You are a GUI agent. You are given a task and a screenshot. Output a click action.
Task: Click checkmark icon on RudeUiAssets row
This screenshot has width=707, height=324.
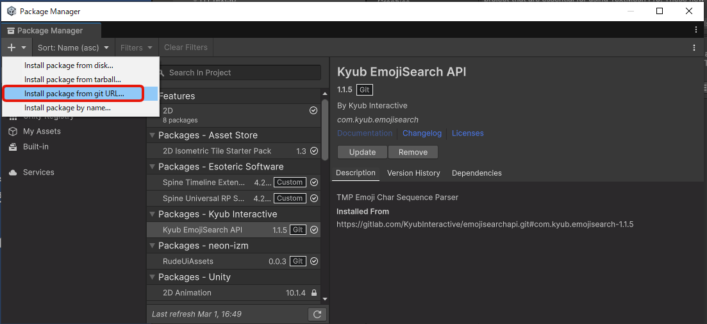[x=314, y=261]
